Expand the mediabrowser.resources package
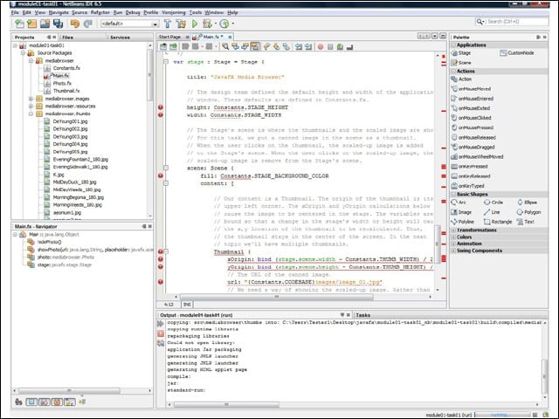Image resolution: width=559 pixels, height=419 pixels. coord(31,106)
